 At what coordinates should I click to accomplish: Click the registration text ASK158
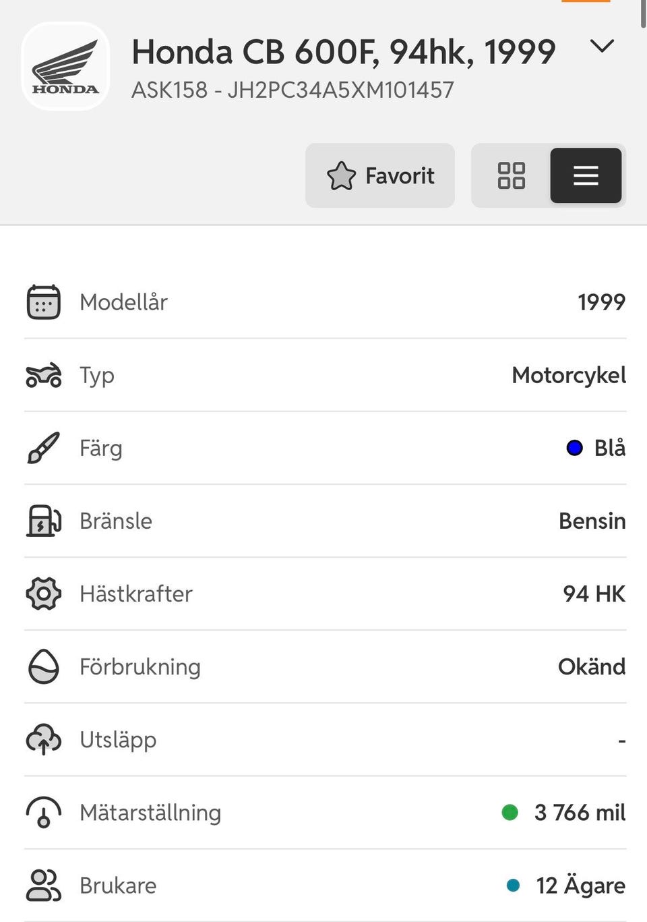coord(169,90)
